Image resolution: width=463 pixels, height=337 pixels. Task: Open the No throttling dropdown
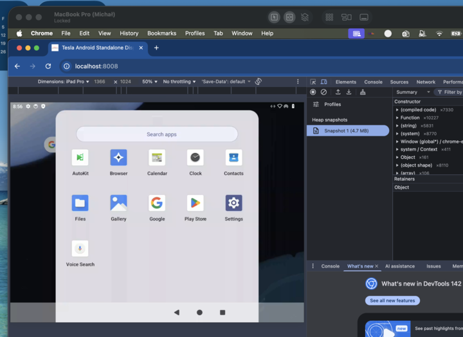pyautogui.click(x=179, y=82)
